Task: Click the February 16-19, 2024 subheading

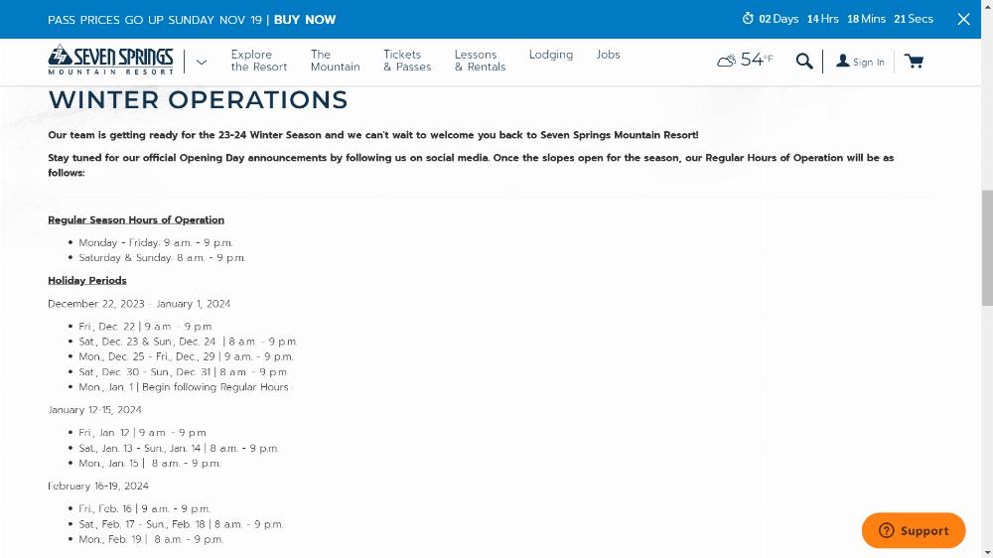Action: pos(98,486)
